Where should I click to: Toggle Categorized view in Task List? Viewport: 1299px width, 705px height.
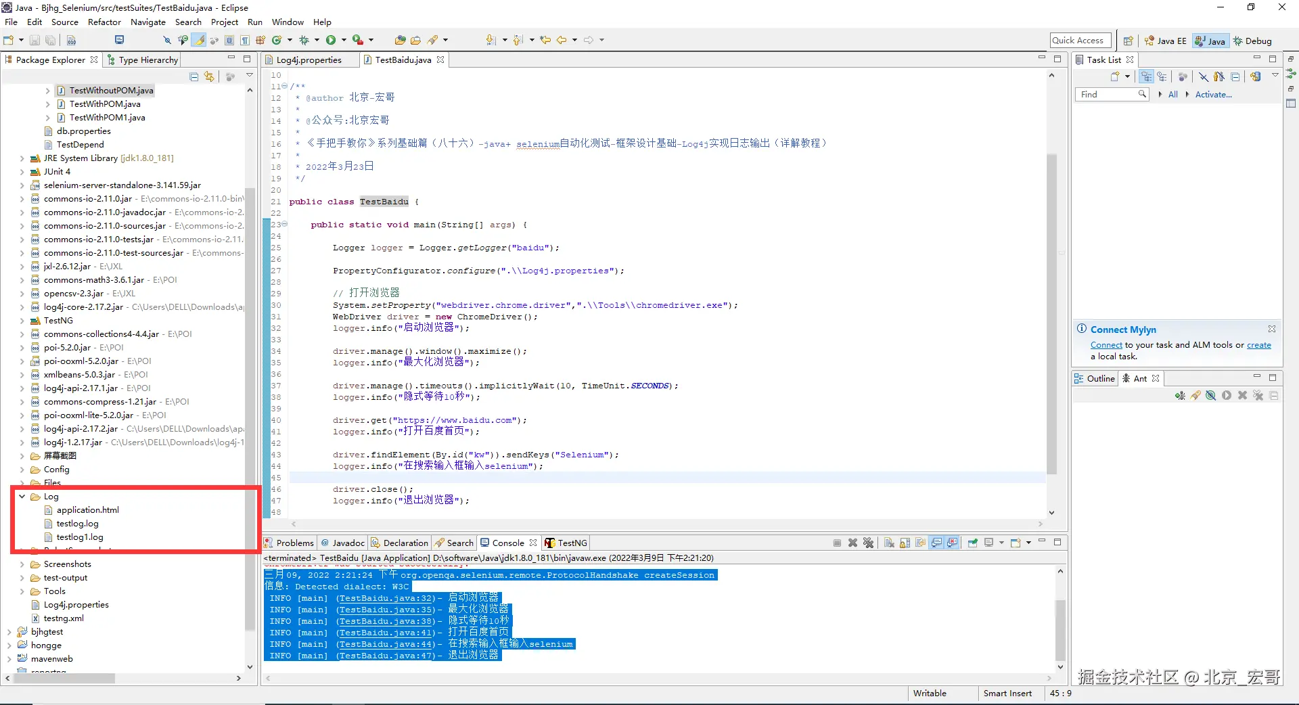point(1146,76)
